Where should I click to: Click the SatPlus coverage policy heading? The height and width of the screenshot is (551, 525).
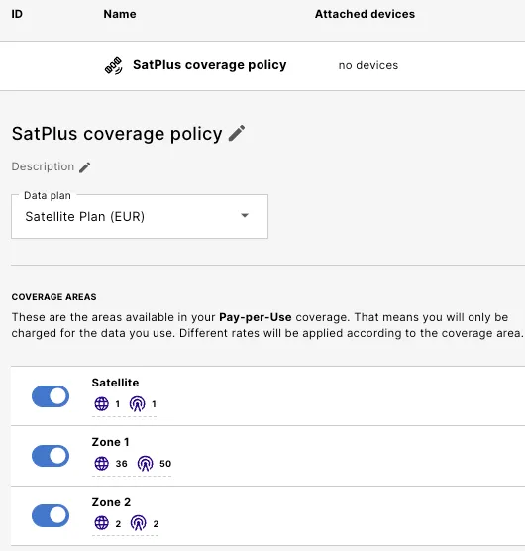coord(117,134)
